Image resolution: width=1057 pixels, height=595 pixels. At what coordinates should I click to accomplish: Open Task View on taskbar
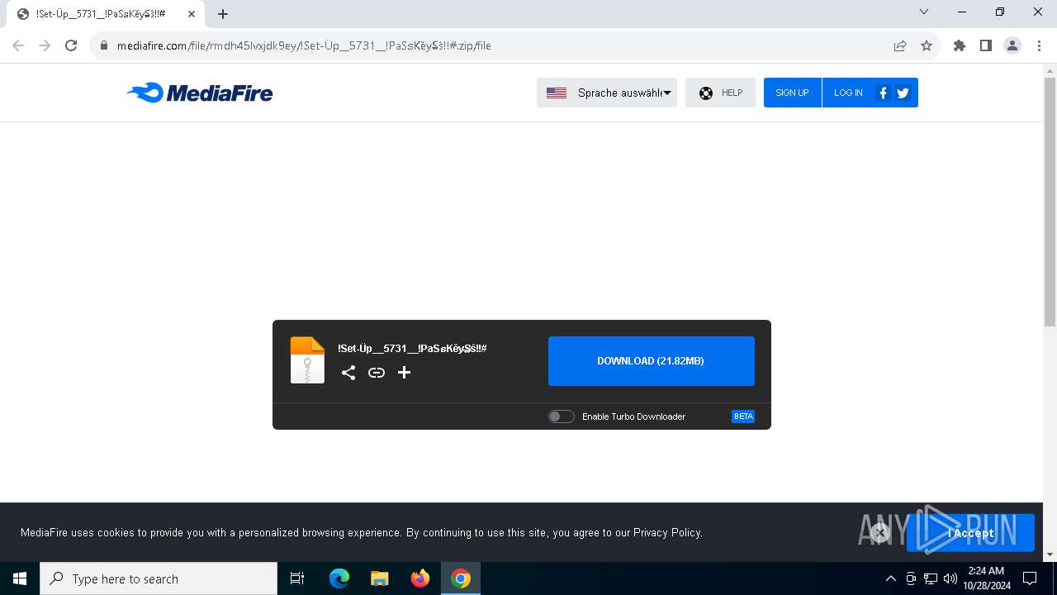[297, 578]
